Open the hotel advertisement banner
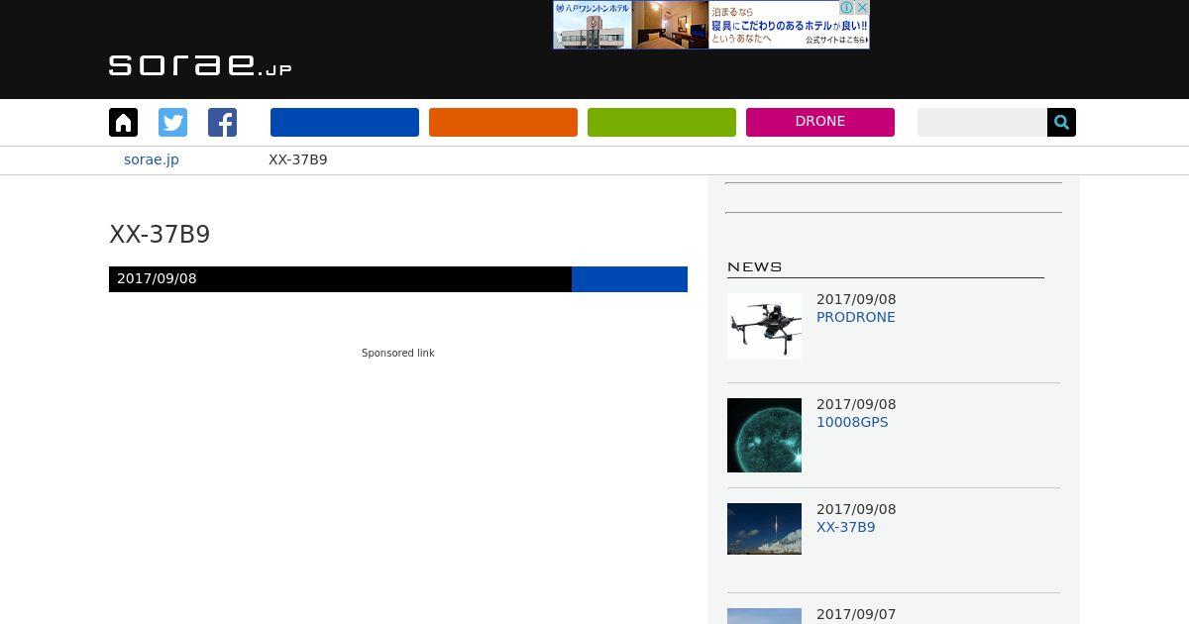 coord(710,25)
